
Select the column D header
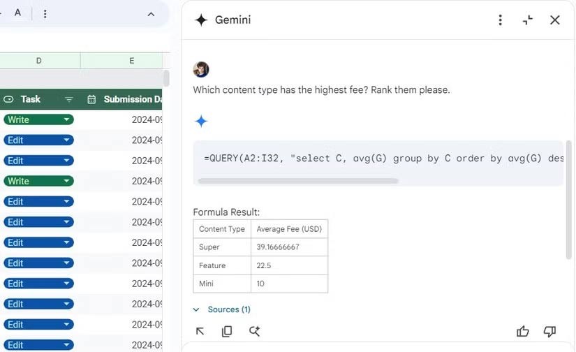(x=39, y=61)
